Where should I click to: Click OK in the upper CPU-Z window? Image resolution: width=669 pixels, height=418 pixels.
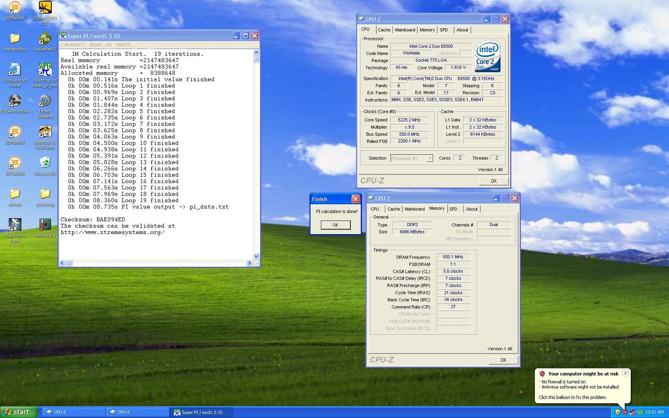pyautogui.click(x=494, y=181)
